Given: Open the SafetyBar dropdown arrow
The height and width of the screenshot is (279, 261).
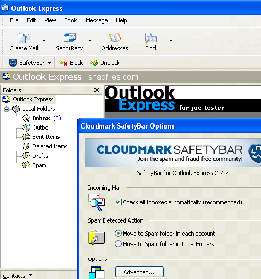Looking at the screenshot, I should (x=49, y=63).
